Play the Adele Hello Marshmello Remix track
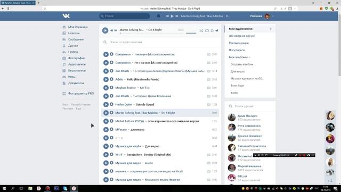The height and width of the screenshot is (192, 341). click(x=106, y=79)
